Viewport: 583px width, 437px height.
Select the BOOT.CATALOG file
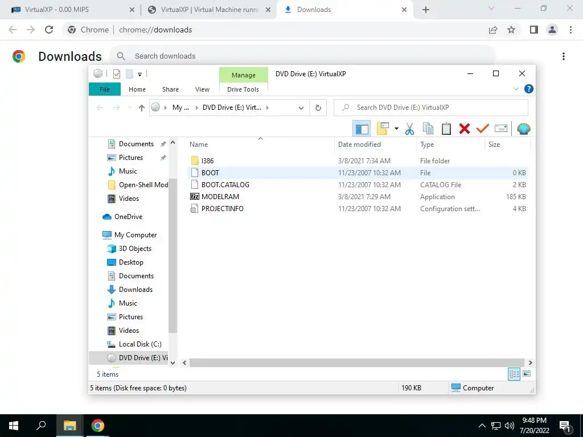click(225, 185)
